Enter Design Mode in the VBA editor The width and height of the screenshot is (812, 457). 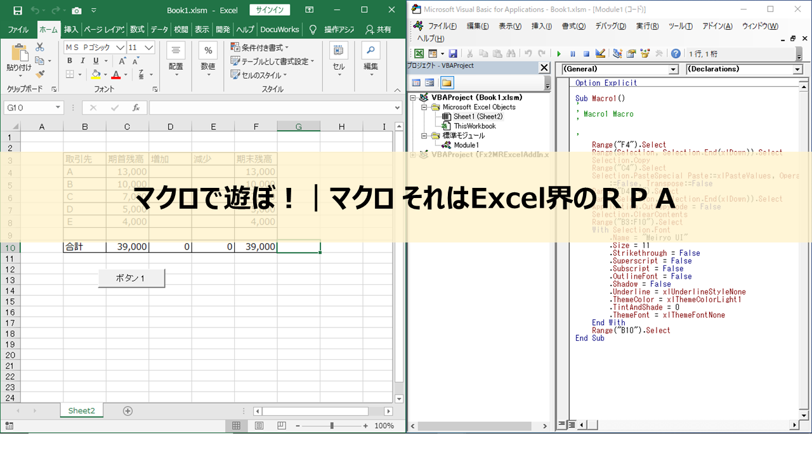click(x=600, y=53)
